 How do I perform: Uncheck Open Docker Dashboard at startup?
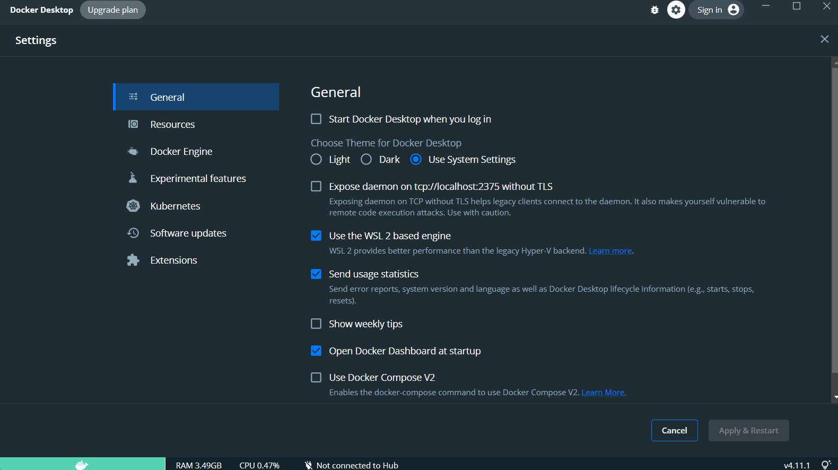[x=316, y=351]
